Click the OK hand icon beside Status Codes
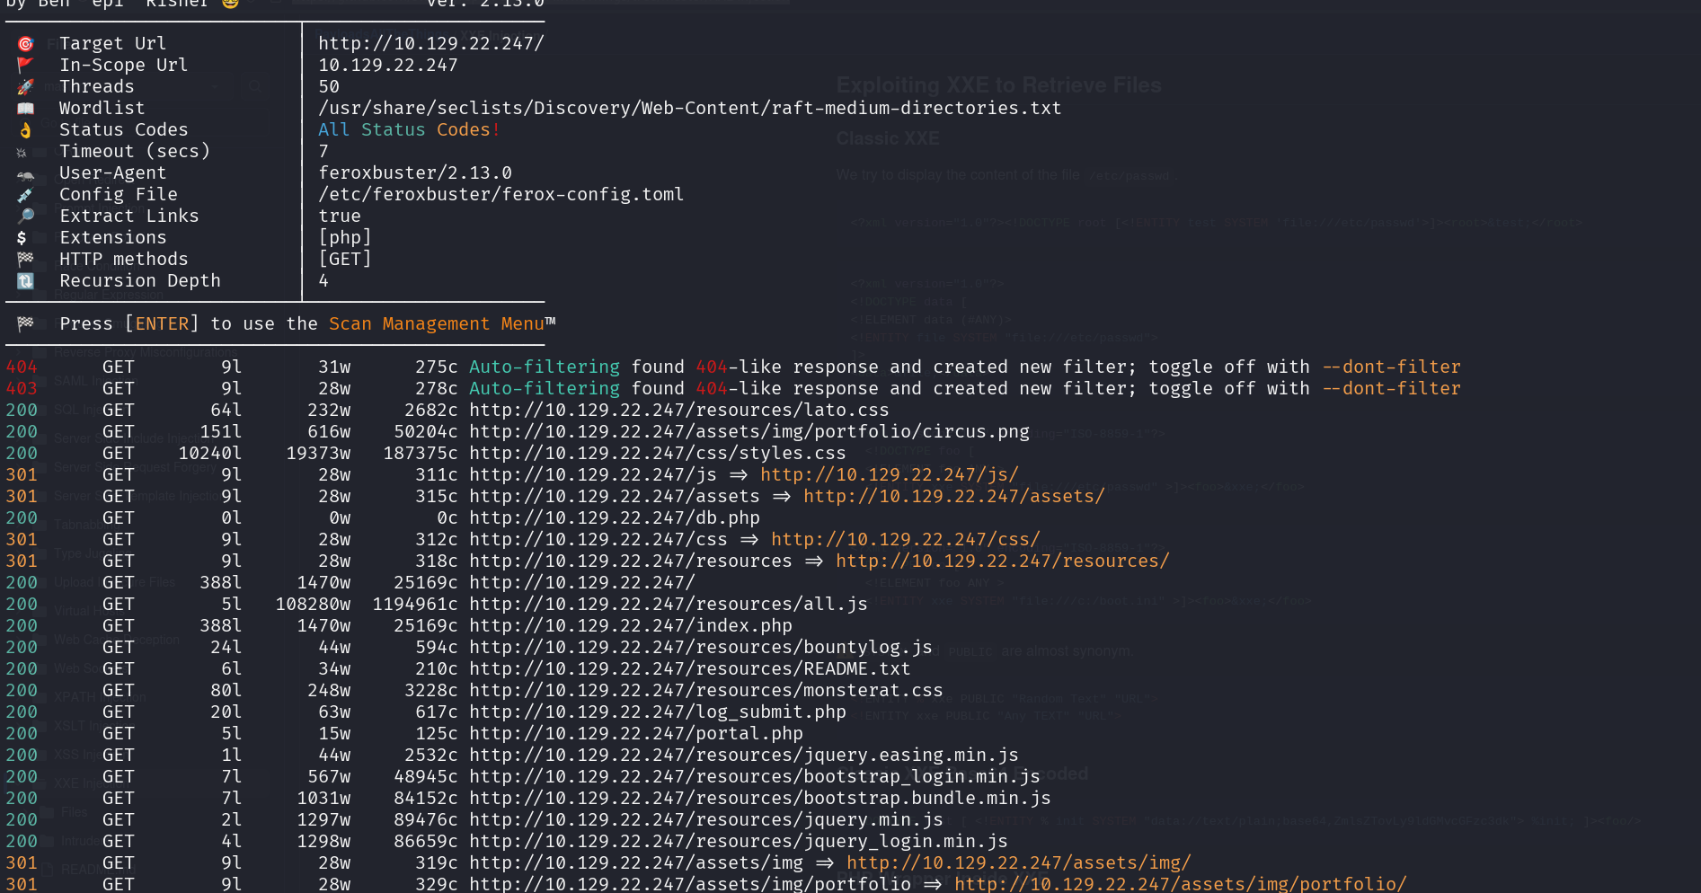 pos(25,130)
